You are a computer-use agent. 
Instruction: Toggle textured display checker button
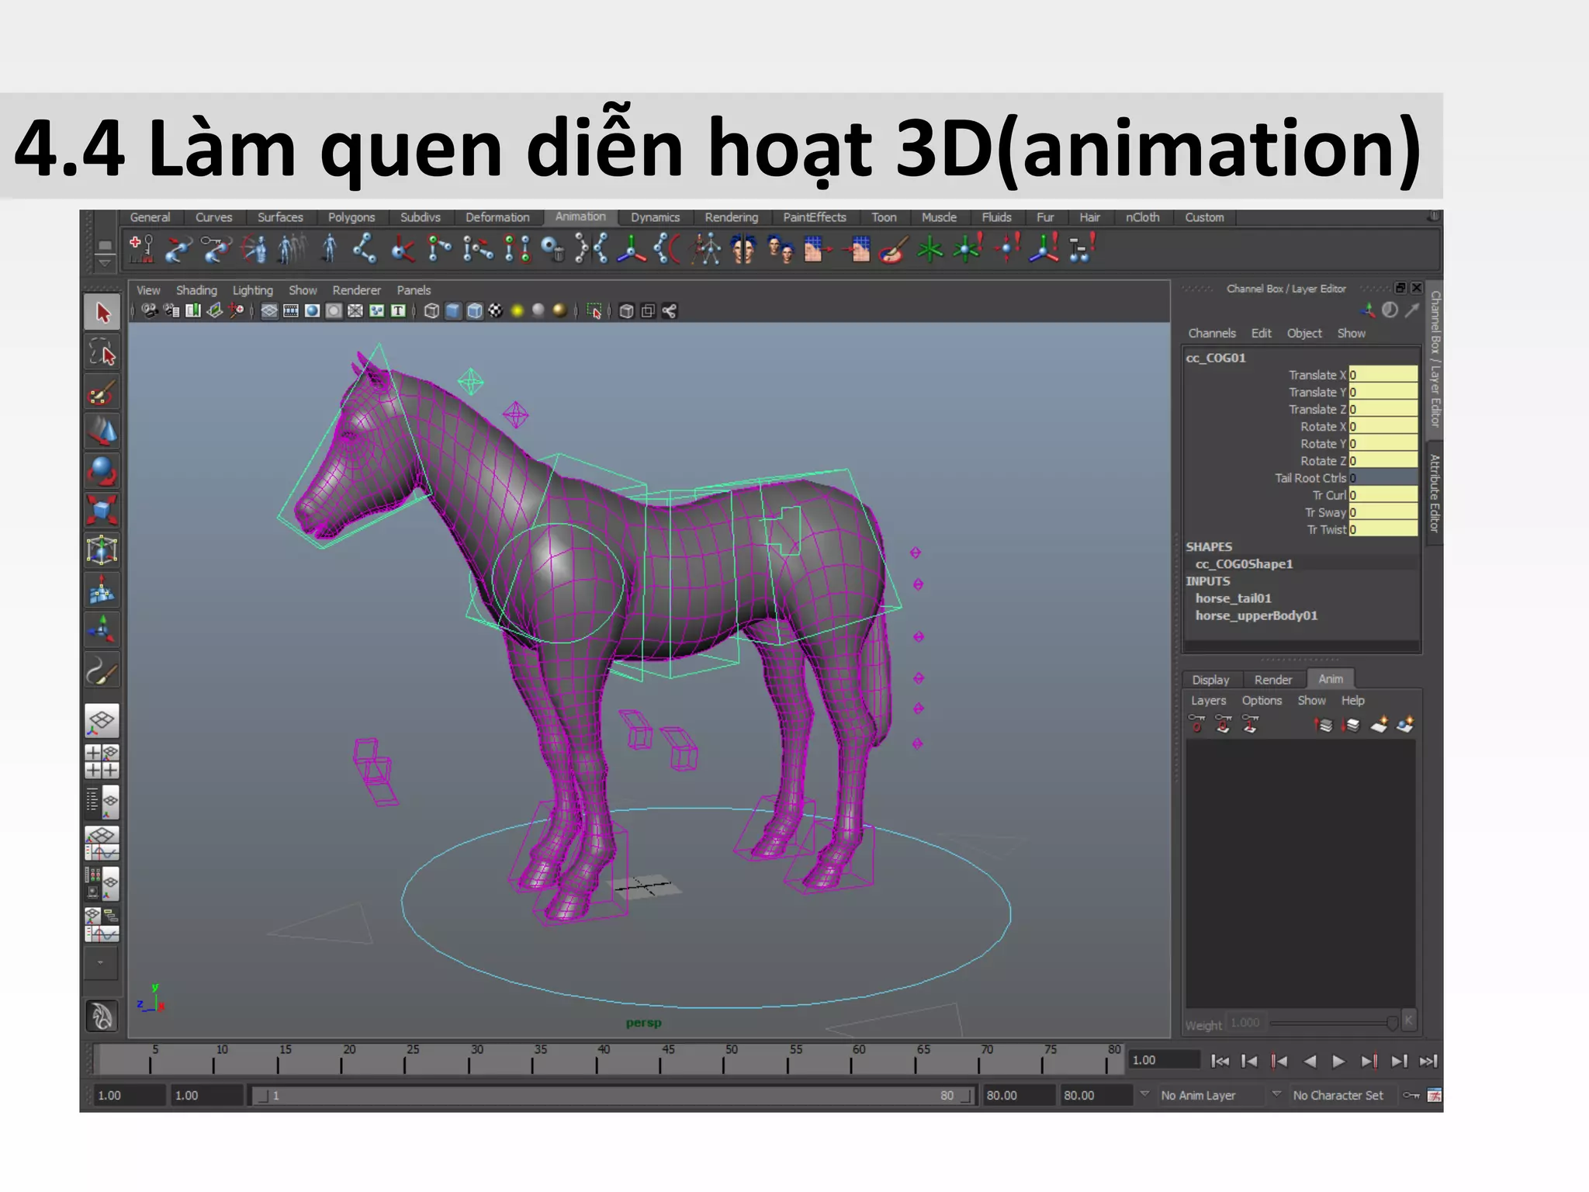point(496,311)
